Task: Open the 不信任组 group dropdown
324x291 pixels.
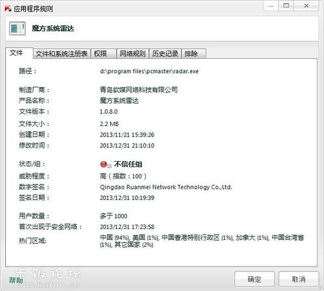Action: (110, 166)
